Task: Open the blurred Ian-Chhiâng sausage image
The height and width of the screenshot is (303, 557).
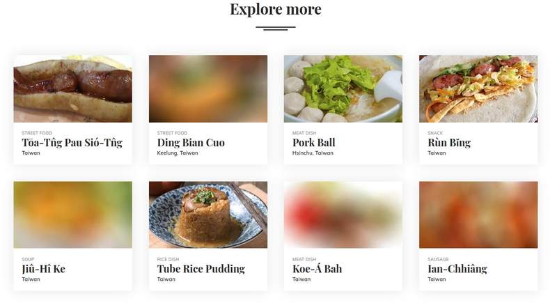Action: coord(478,215)
